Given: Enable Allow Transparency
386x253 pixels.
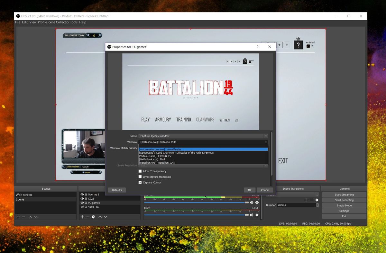Looking at the screenshot, I should [140, 171].
